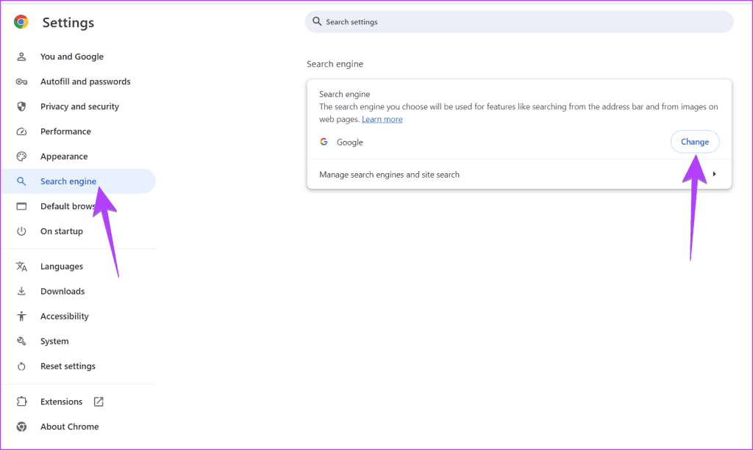Click the Change search engine button
753x450 pixels.
click(695, 142)
